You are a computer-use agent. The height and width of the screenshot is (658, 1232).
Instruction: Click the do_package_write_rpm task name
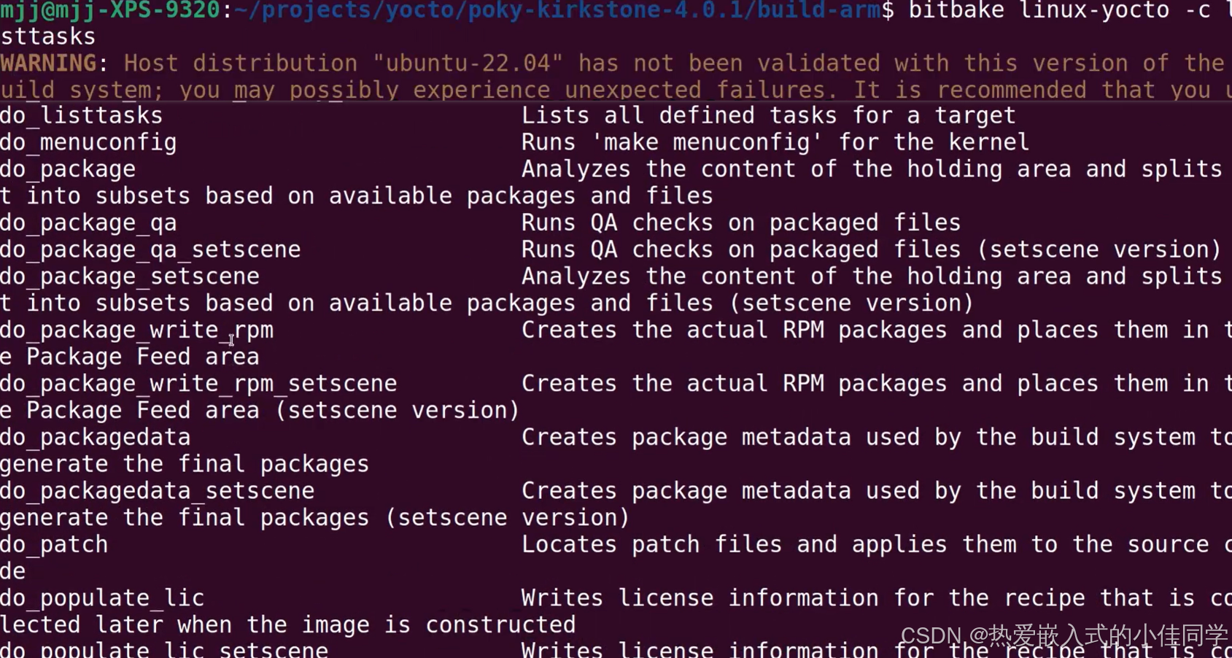coord(136,330)
